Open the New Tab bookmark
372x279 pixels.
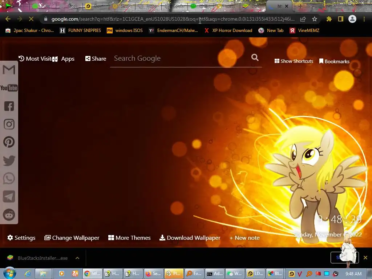point(271,31)
